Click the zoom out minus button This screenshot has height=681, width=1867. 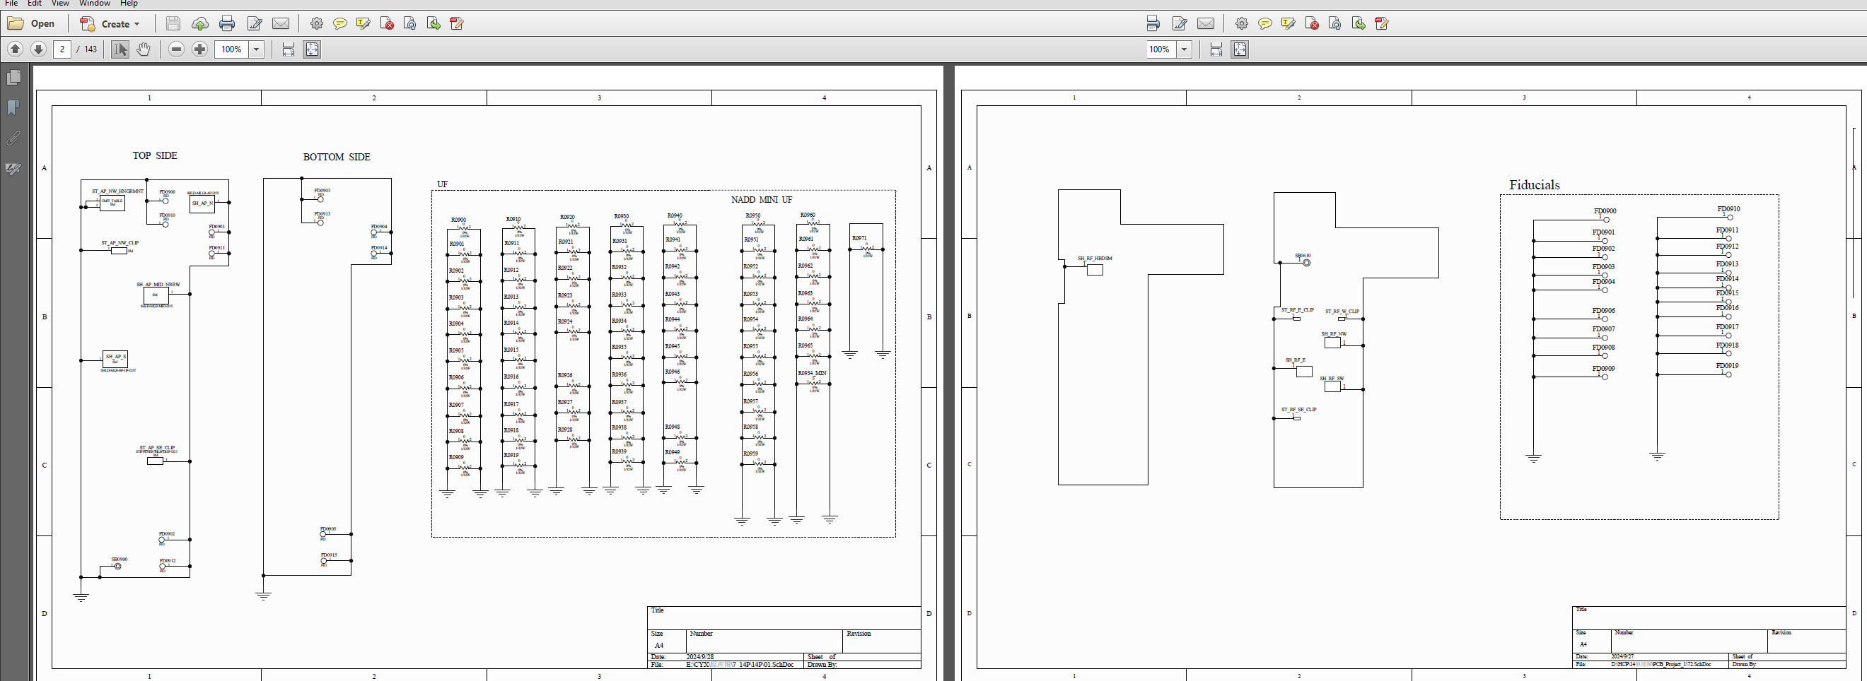pos(176,49)
